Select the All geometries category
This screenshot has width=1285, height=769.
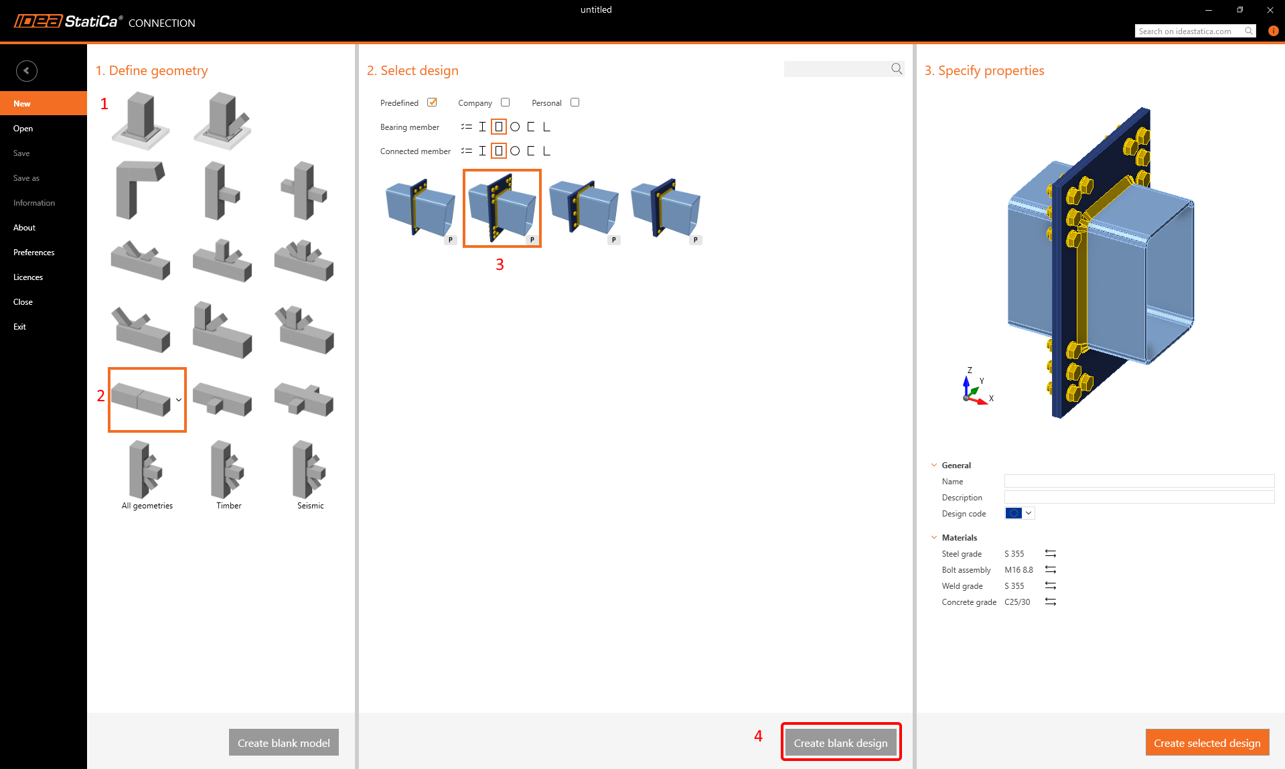[x=147, y=474]
